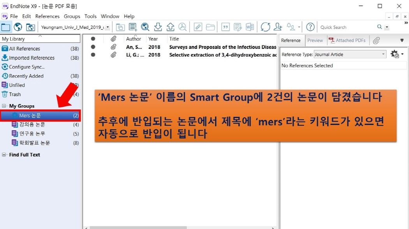This screenshot has width=409, height=229.
Task: Return to Word Processor icon
Action: [250, 27]
